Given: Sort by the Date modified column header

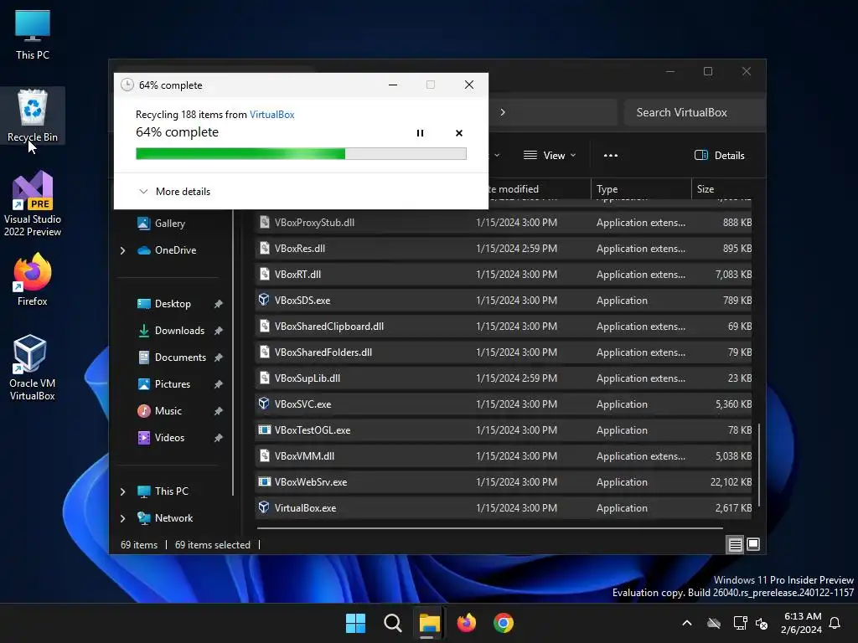Looking at the screenshot, I should click(539, 188).
